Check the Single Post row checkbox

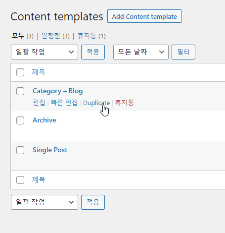[20, 150]
